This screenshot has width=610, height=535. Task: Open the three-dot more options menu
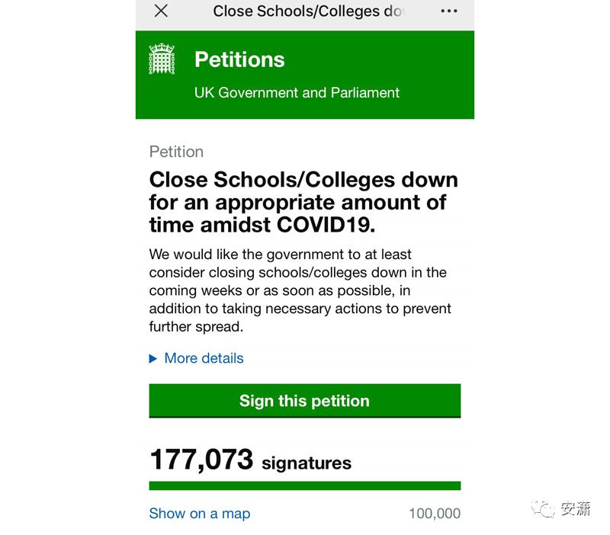click(449, 11)
